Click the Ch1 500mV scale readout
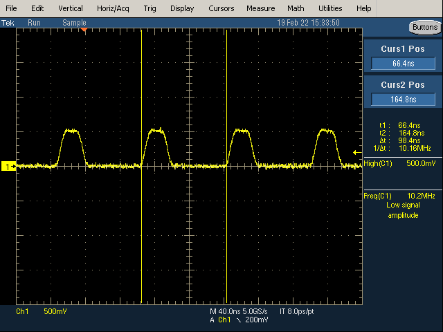Screen dimensions: 443x332 coord(42,311)
